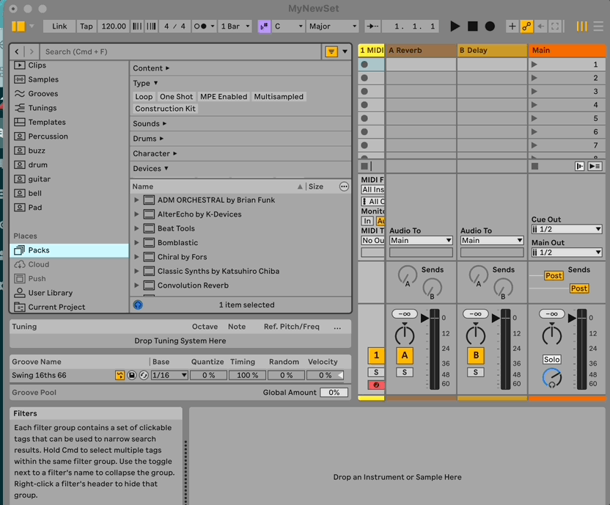Open User Library in Places
Viewport: 610px width, 505px height.
[x=50, y=293]
